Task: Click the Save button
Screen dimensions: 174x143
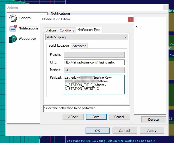Action: click(x=96, y=117)
